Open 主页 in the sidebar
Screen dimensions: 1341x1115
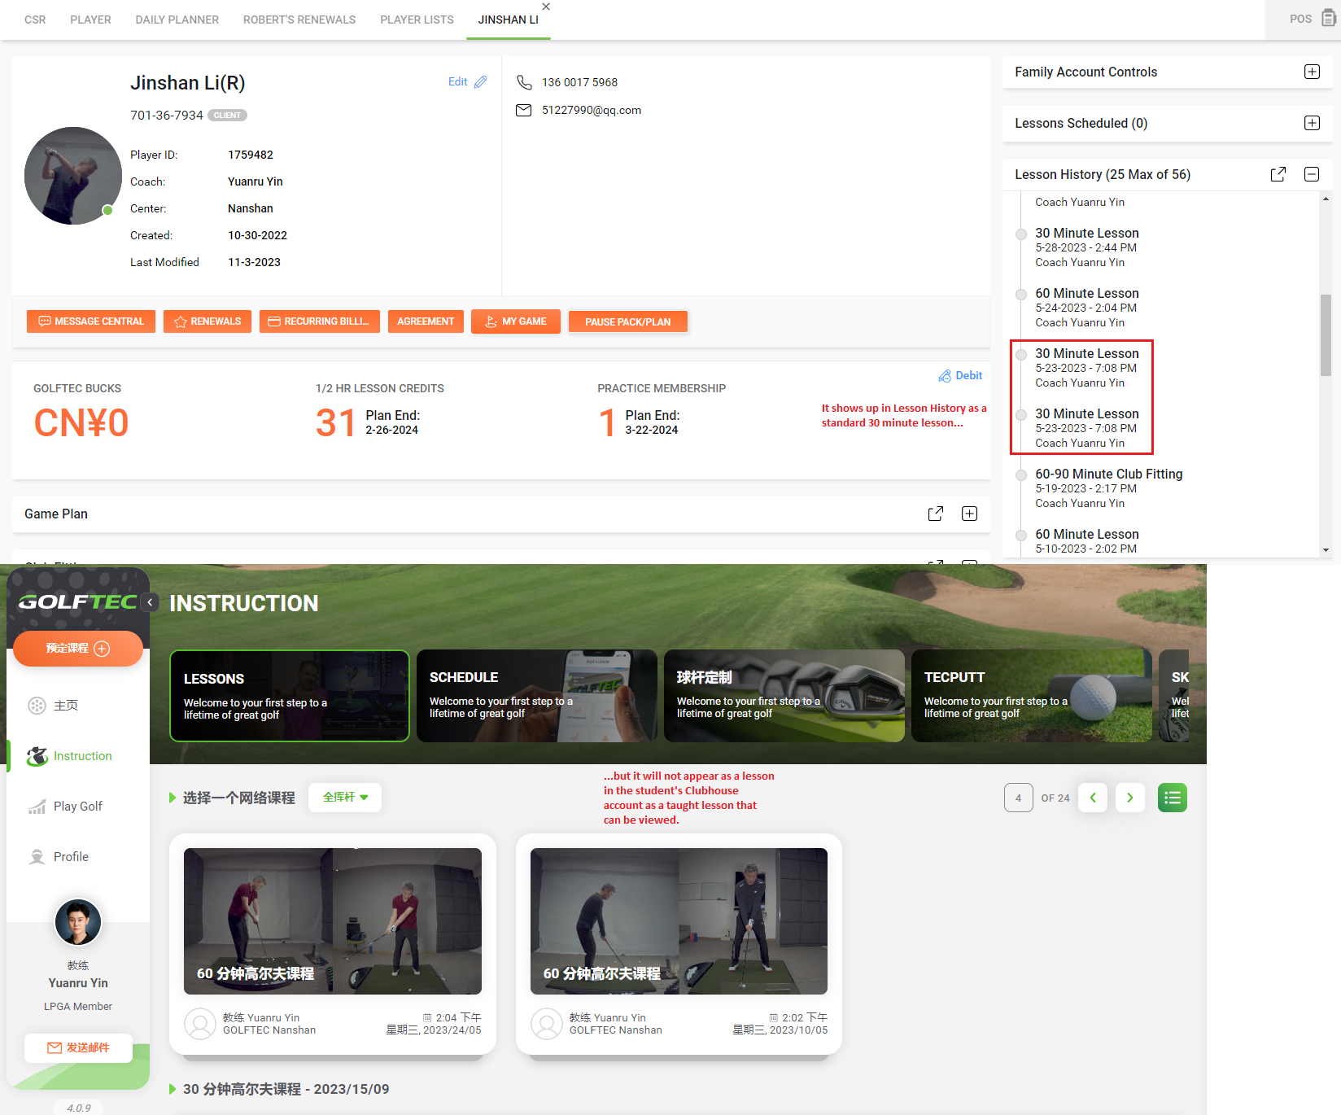(54, 706)
